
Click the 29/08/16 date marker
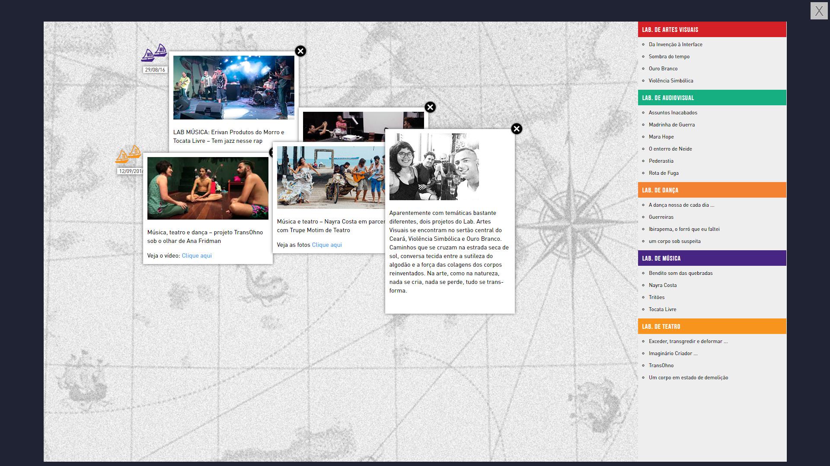[155, 70]
